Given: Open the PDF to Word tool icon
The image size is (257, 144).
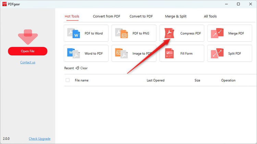Looking at the screenshot, I should pyautogui.click(x=74, y=33).
